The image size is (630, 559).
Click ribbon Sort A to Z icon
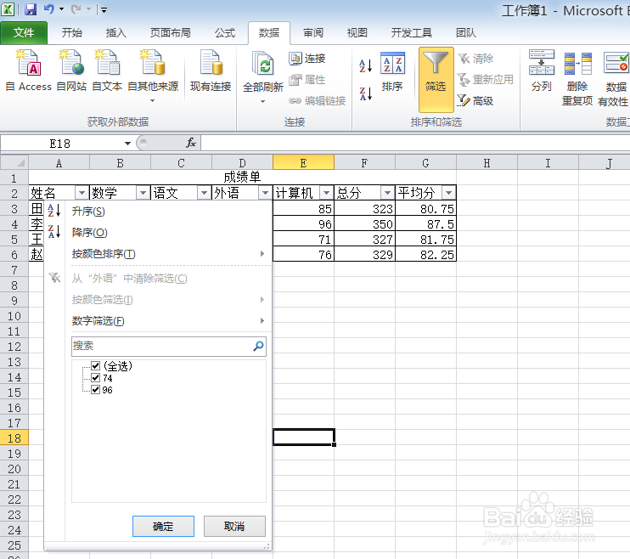[x=365, y=65]
